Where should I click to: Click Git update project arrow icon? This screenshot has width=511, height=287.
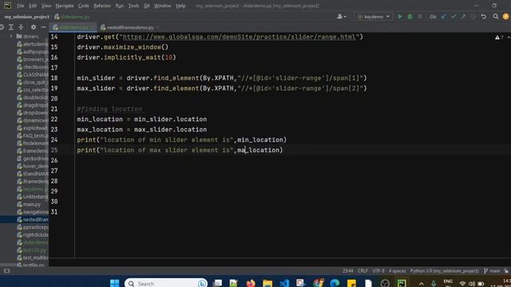coord(444,17)
